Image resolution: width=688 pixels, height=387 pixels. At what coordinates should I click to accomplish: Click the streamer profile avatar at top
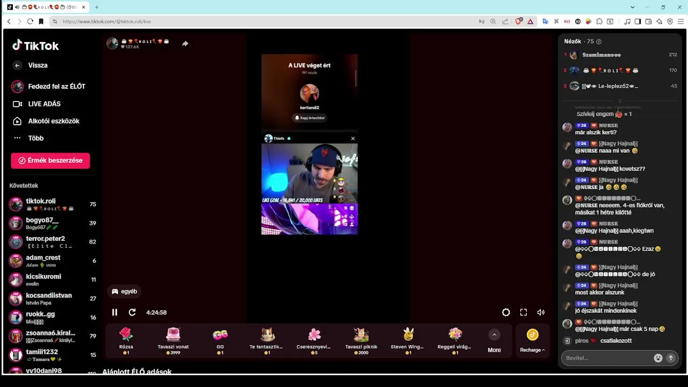(112, 44)
